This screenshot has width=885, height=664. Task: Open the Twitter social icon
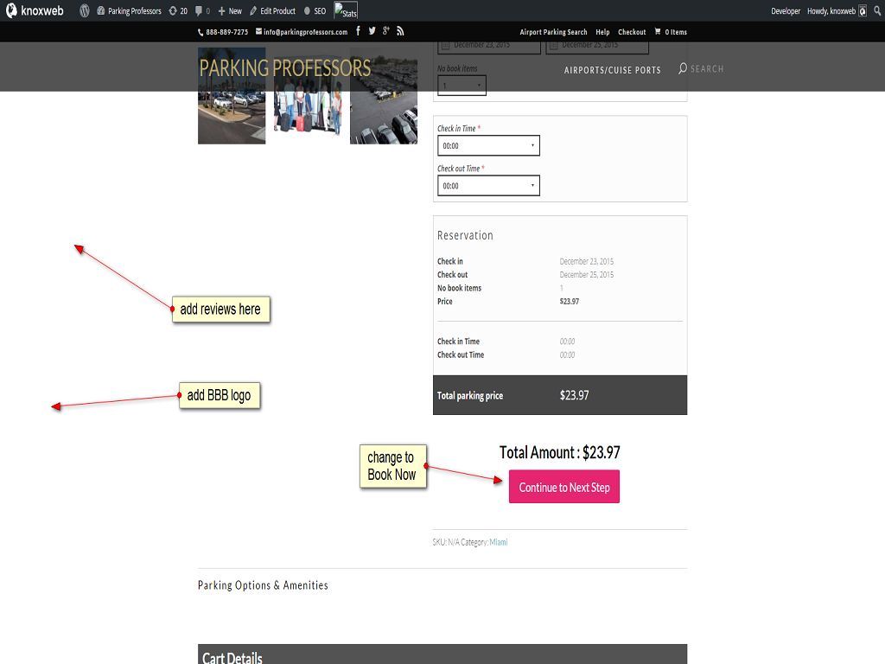coord(372,31)
